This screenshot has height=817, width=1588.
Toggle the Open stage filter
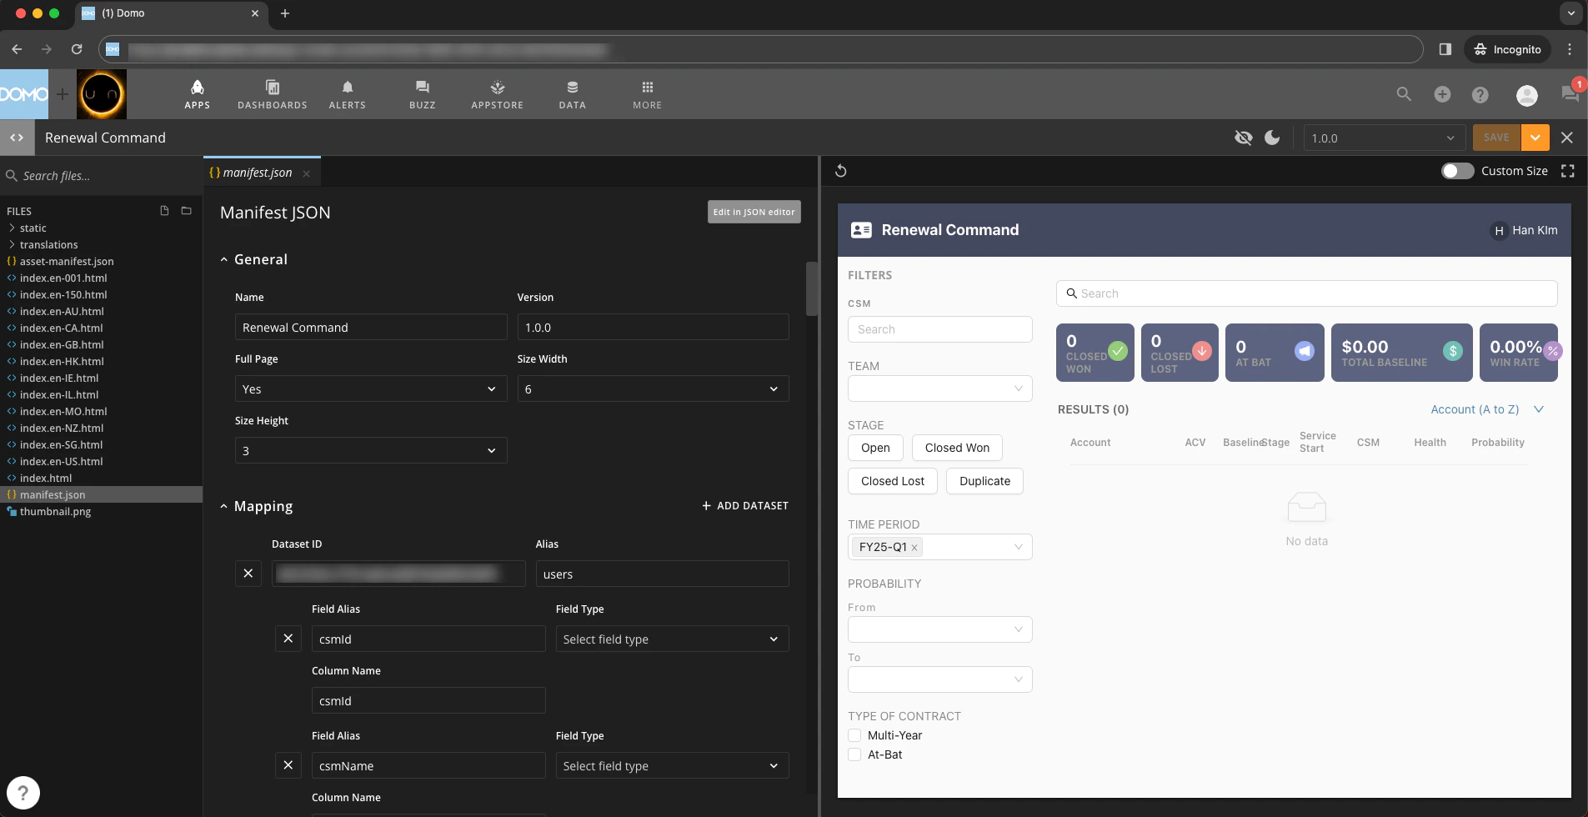875,448
